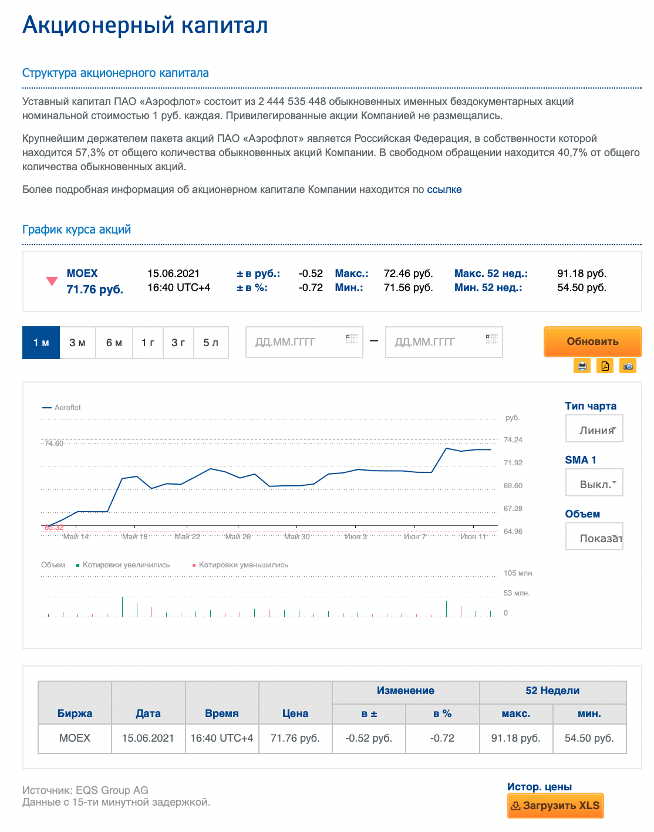Select the 1 г period tab
The height and width of the screenshot is (832, 654).
[x=148, y=343]
